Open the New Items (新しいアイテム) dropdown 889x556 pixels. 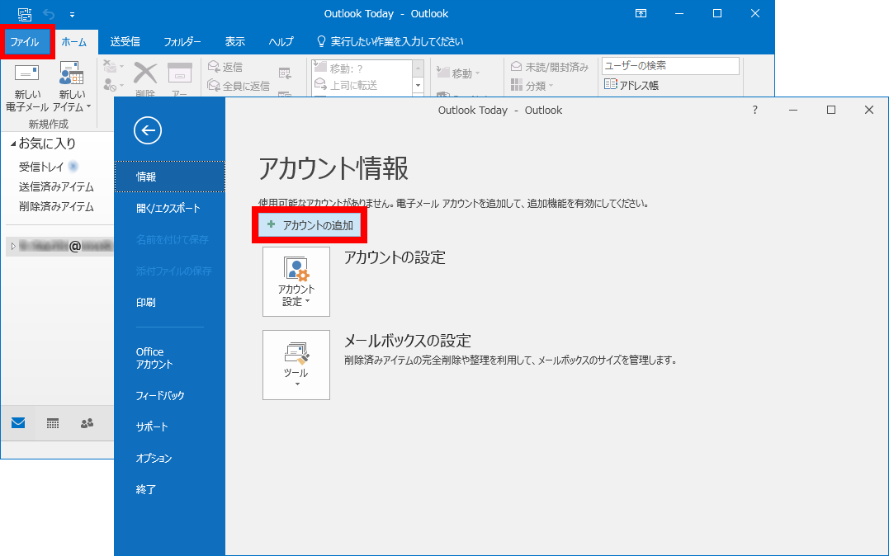point(72,87)
